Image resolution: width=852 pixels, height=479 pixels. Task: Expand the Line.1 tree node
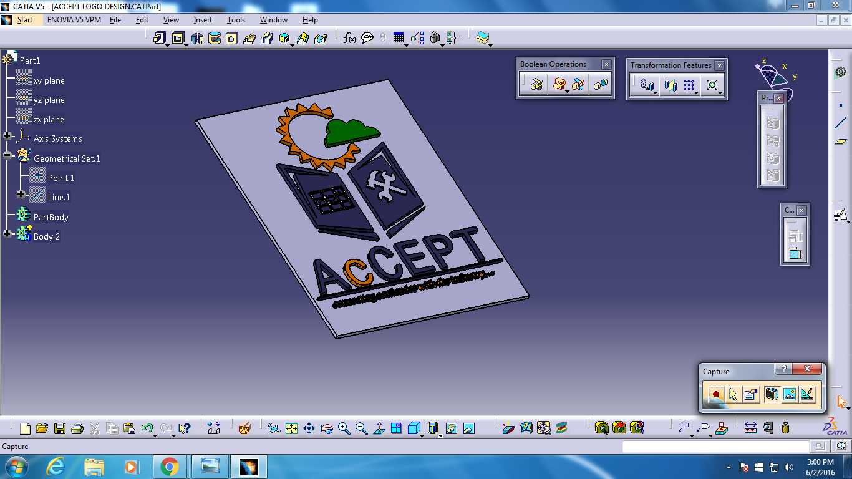21,195
